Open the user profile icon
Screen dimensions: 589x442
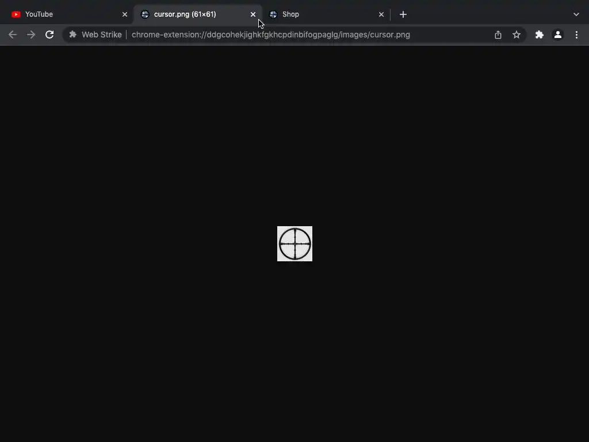tap(558, 35)
